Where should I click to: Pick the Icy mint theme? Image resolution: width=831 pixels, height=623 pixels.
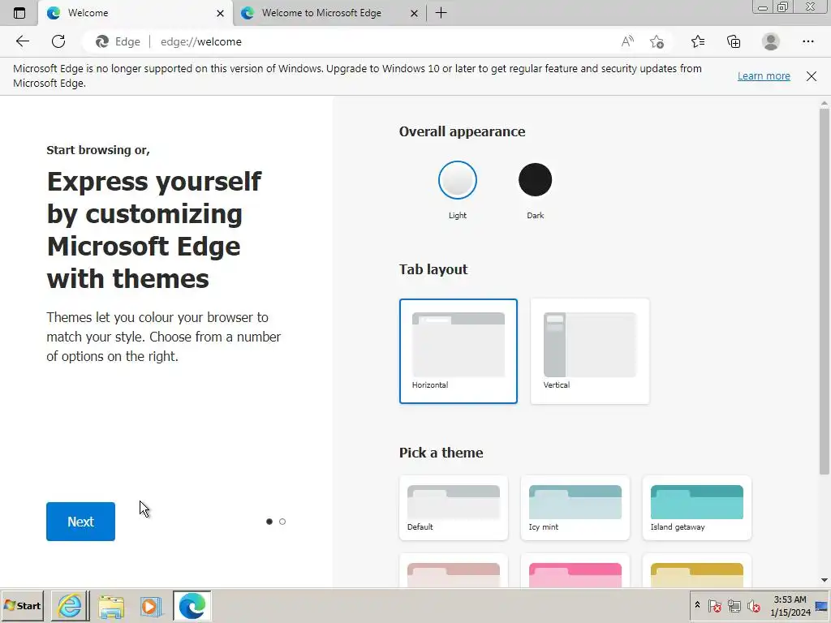click(x=575, y=508)
